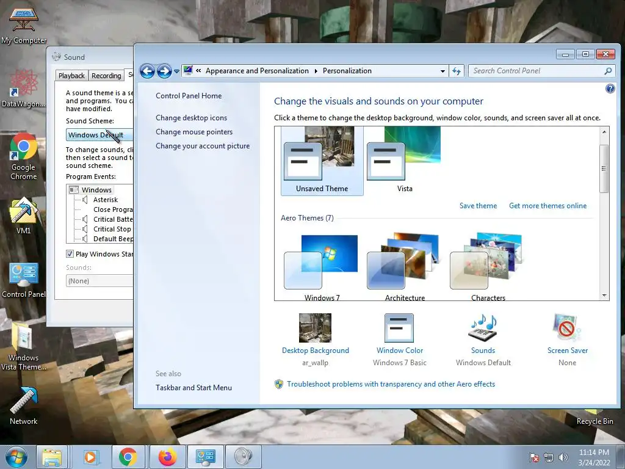The height and width of the screenshot is (469, 625).
Task: Open Firefox from the taskbar
Action: [x=167, y=457]
